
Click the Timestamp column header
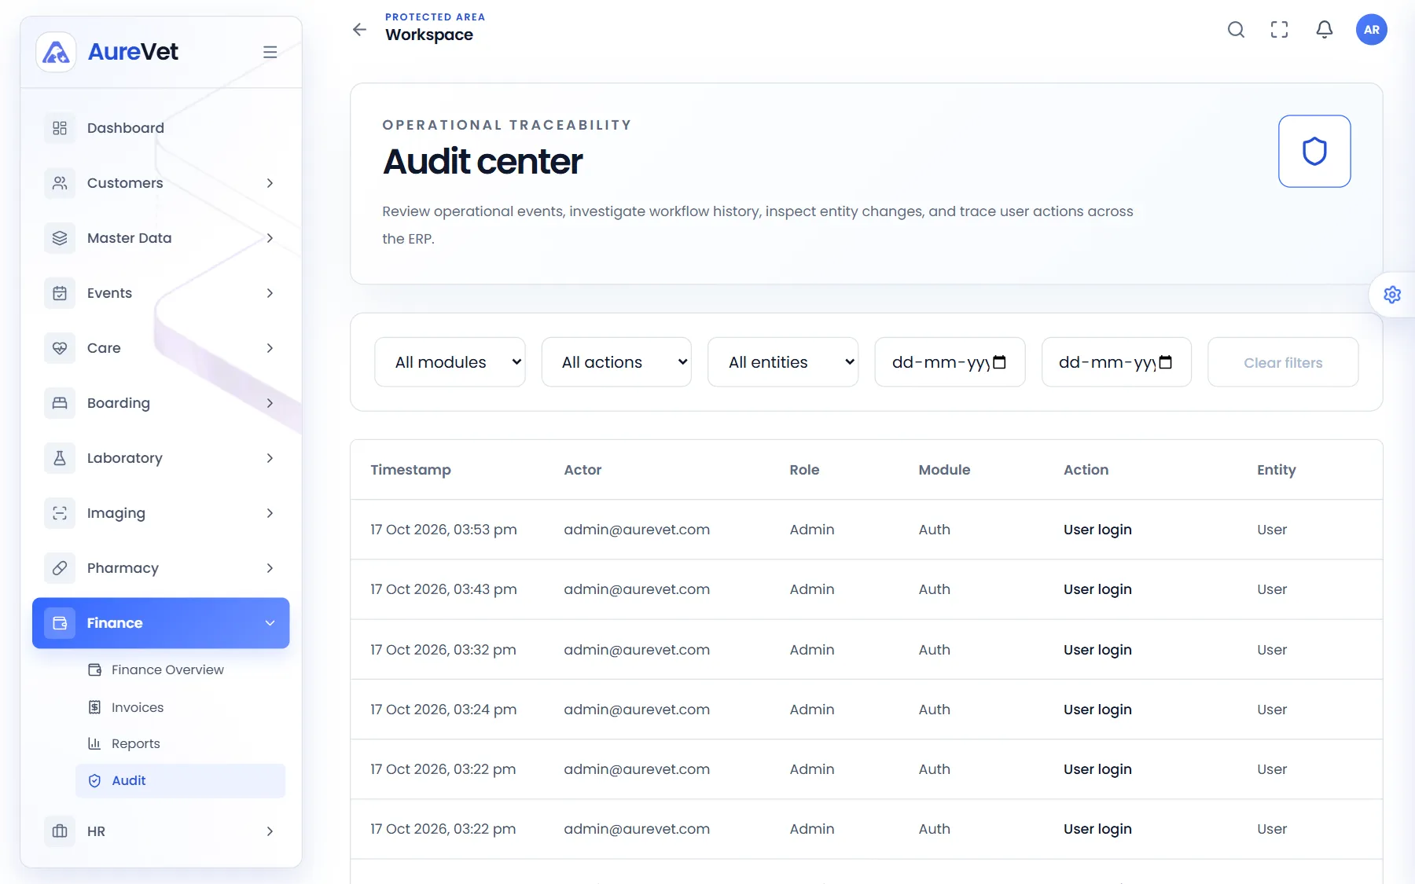click(x=410, y=470)
